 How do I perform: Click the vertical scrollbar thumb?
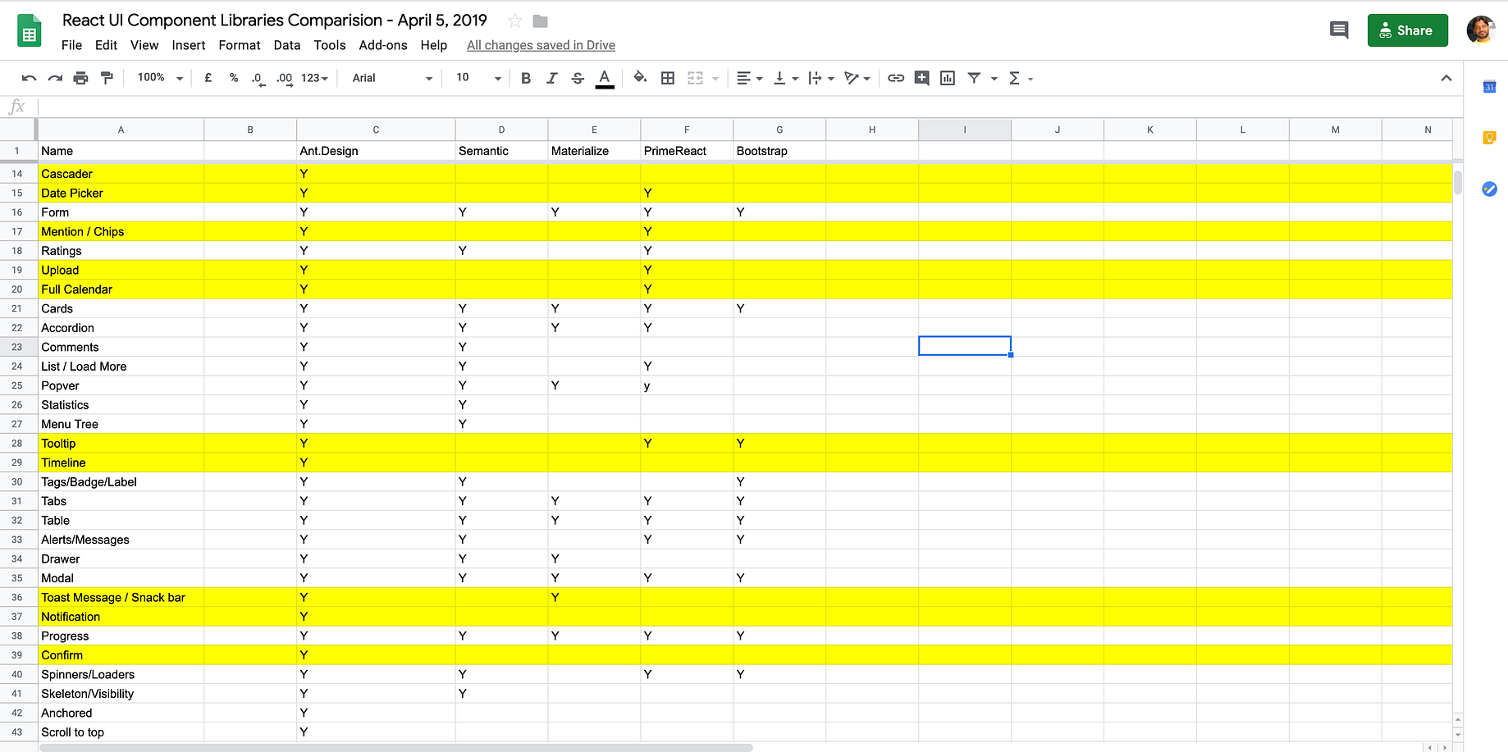(1458, 181)
